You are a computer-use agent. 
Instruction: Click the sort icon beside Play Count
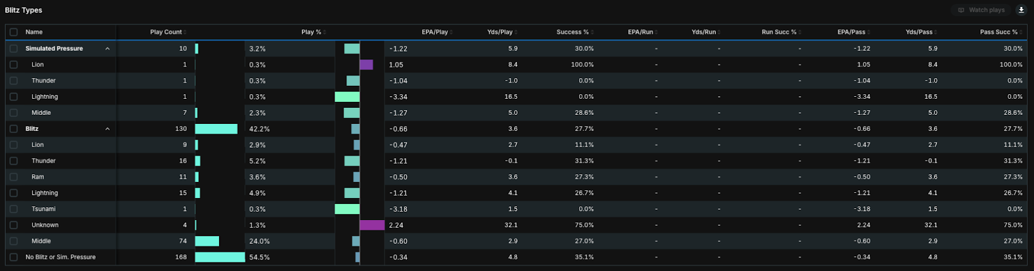(x=185, y=32)
